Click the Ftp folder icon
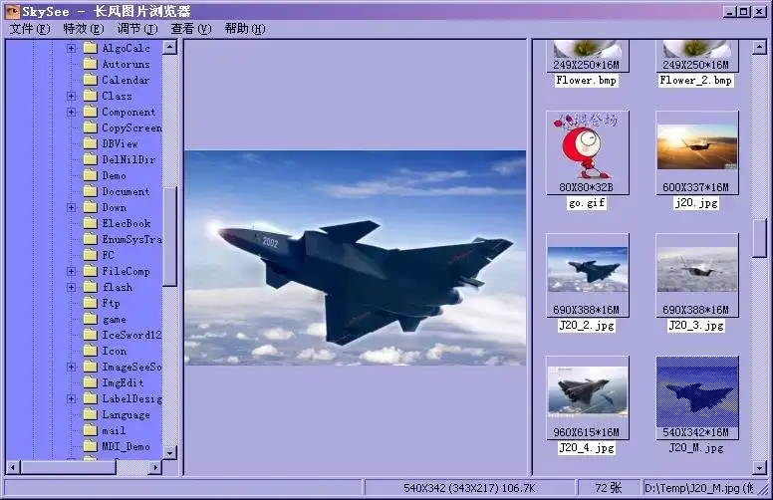 pos(91,303)
